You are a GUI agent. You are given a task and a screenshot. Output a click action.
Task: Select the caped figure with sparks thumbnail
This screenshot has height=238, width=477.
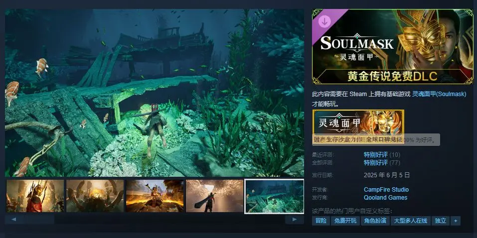click(x=214, y=196)
